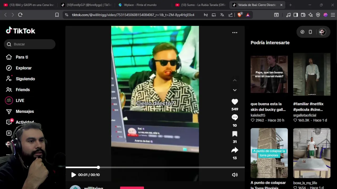The height and width of the screenshot is (189, 337).
Task: Click the tab search icon in toolbar
Action: click(276, 15)
